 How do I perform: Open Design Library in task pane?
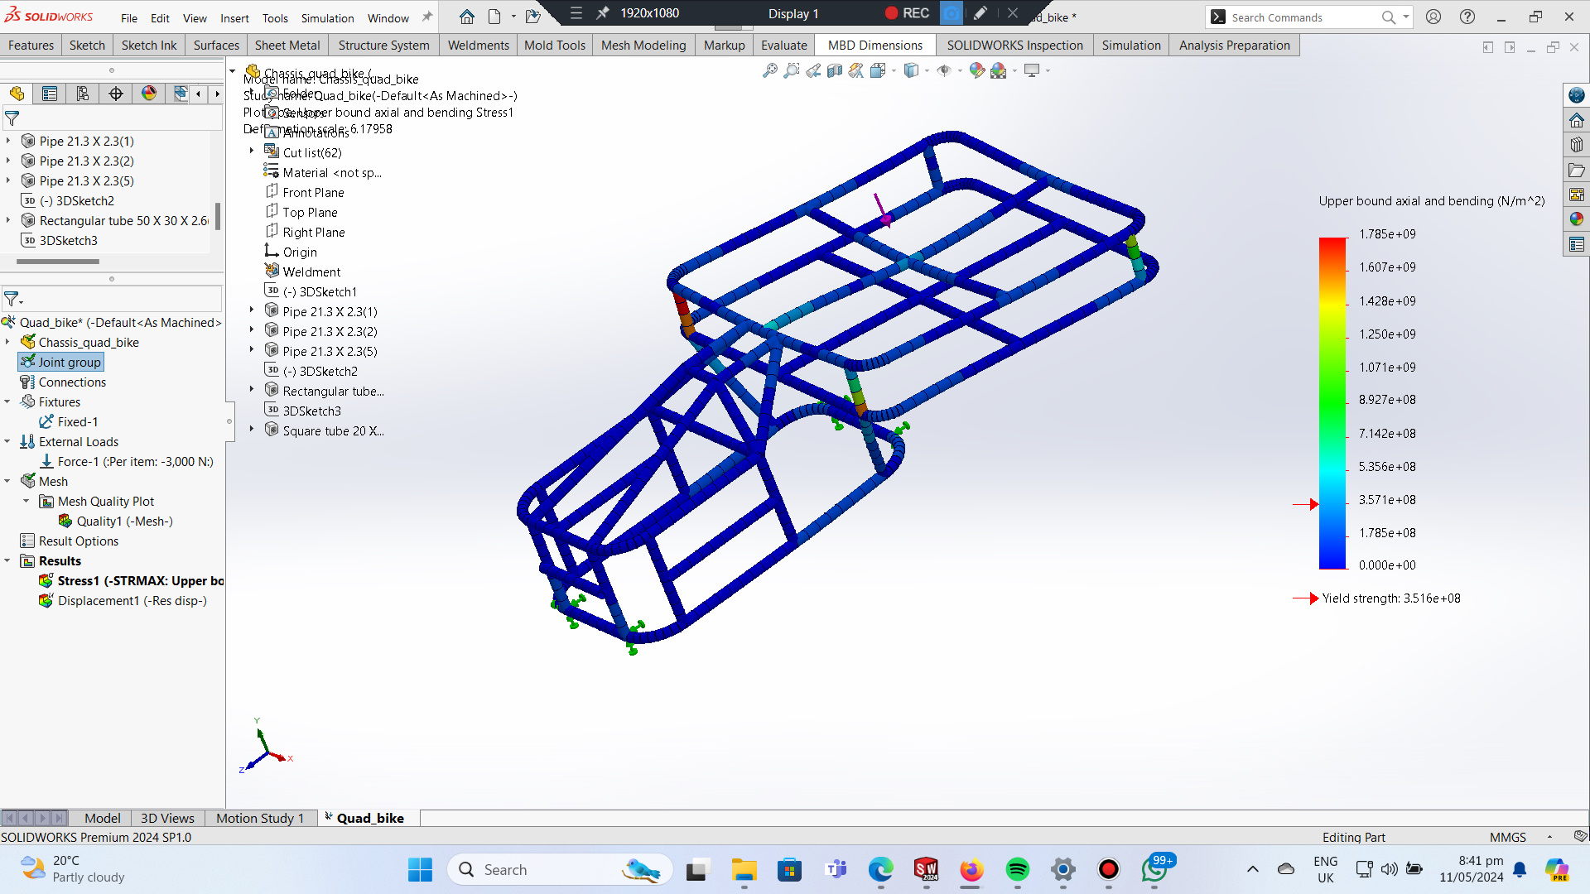pyautogui.click(x=1576, y=145)
